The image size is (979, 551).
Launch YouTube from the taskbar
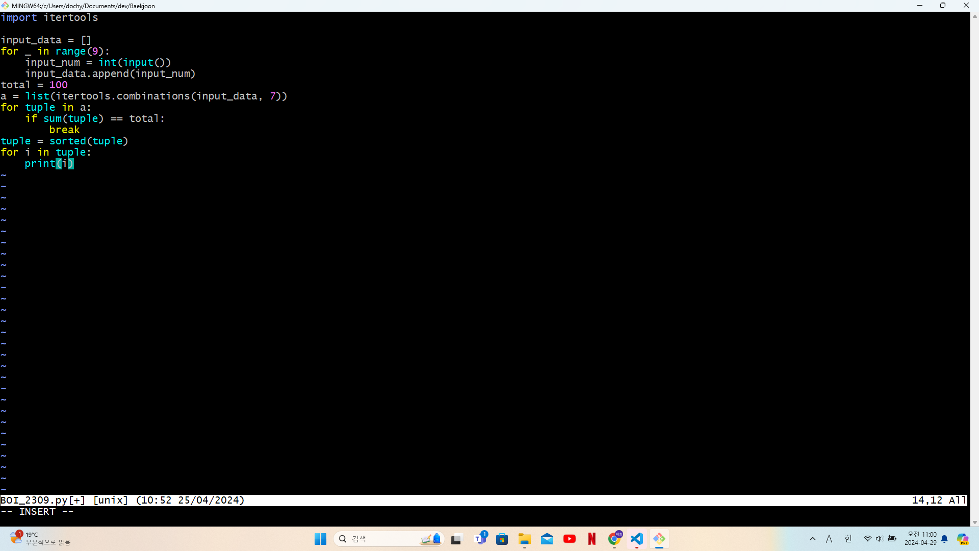pos(570,539)
